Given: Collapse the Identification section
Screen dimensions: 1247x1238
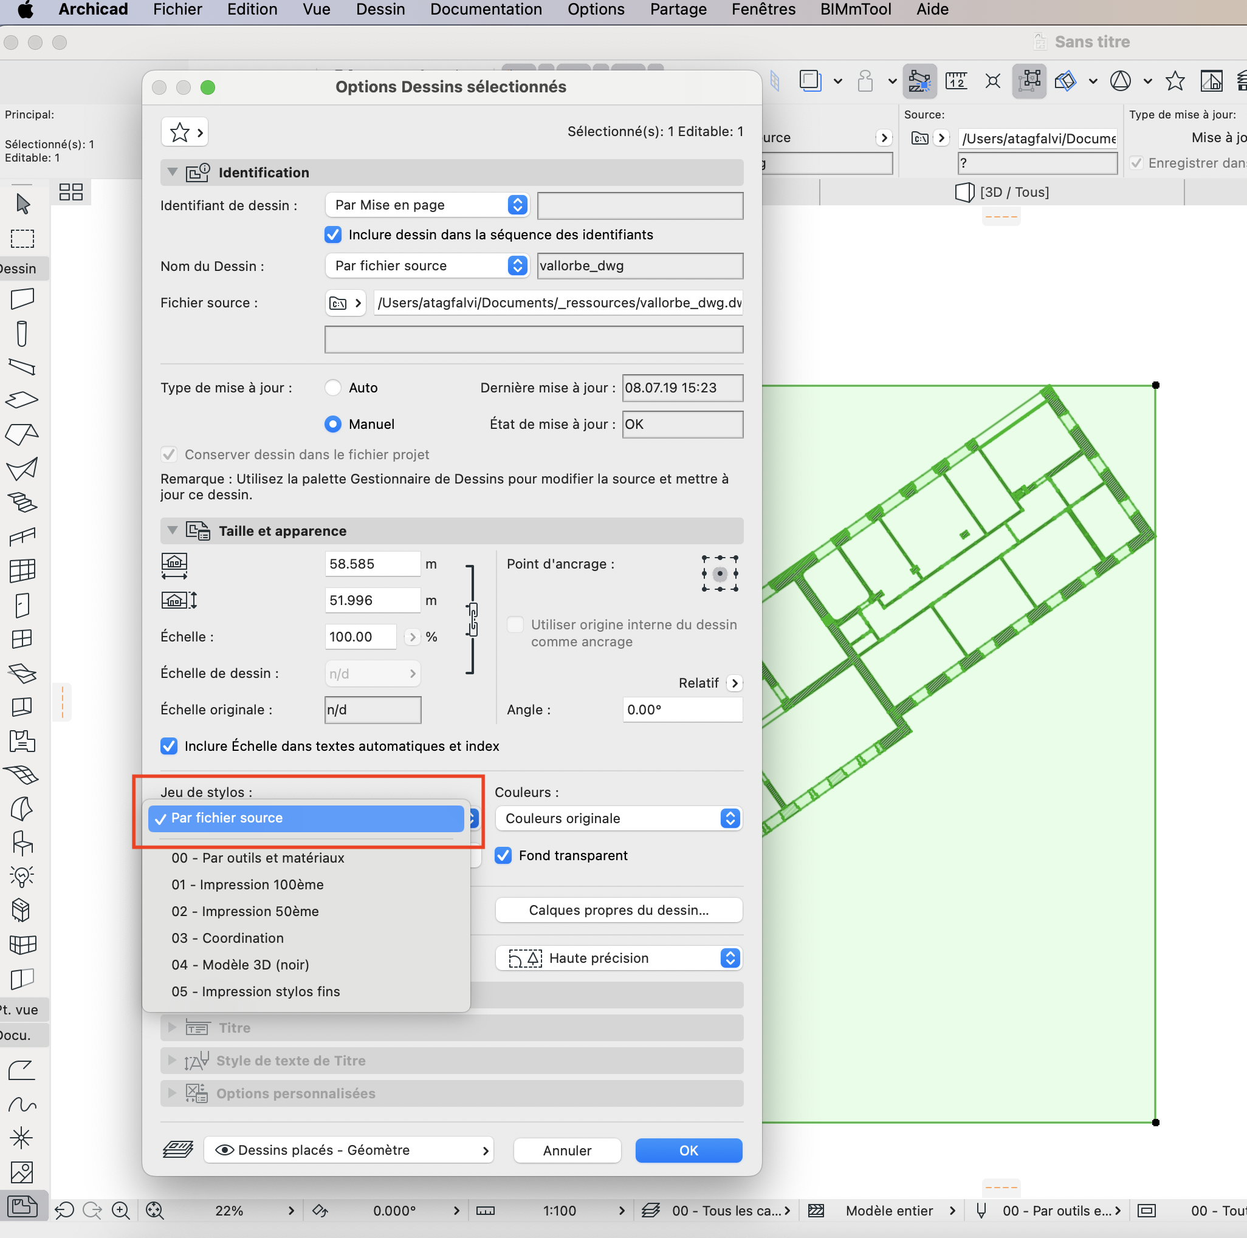Looking at the screenshot, I should pyautogui.click(x=173, y=173).
